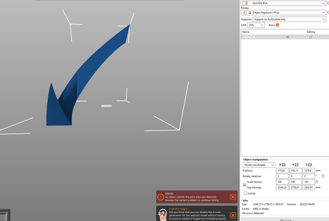This screenshot has height=221, width=329.
Task: Toggle the Brim checkbox
Action: [277, 25]
